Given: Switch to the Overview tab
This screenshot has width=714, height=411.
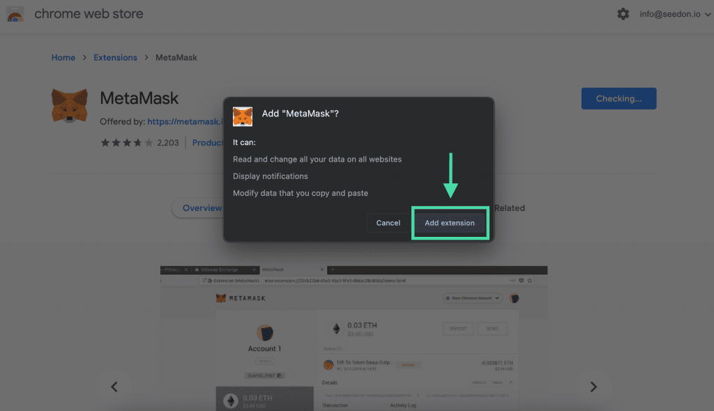Looking at the screenshot, I should click(x=197, y=208).
